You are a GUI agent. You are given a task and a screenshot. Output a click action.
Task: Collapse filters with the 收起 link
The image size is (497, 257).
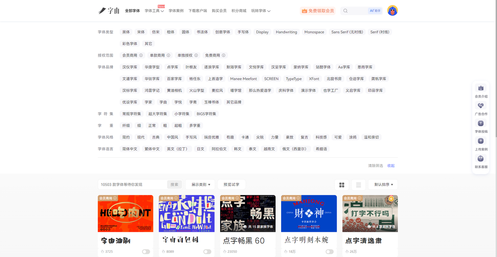391,166
